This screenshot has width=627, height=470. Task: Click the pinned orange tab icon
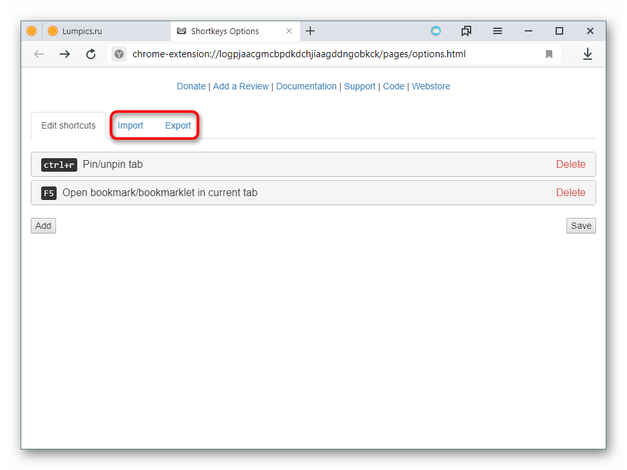32,31
